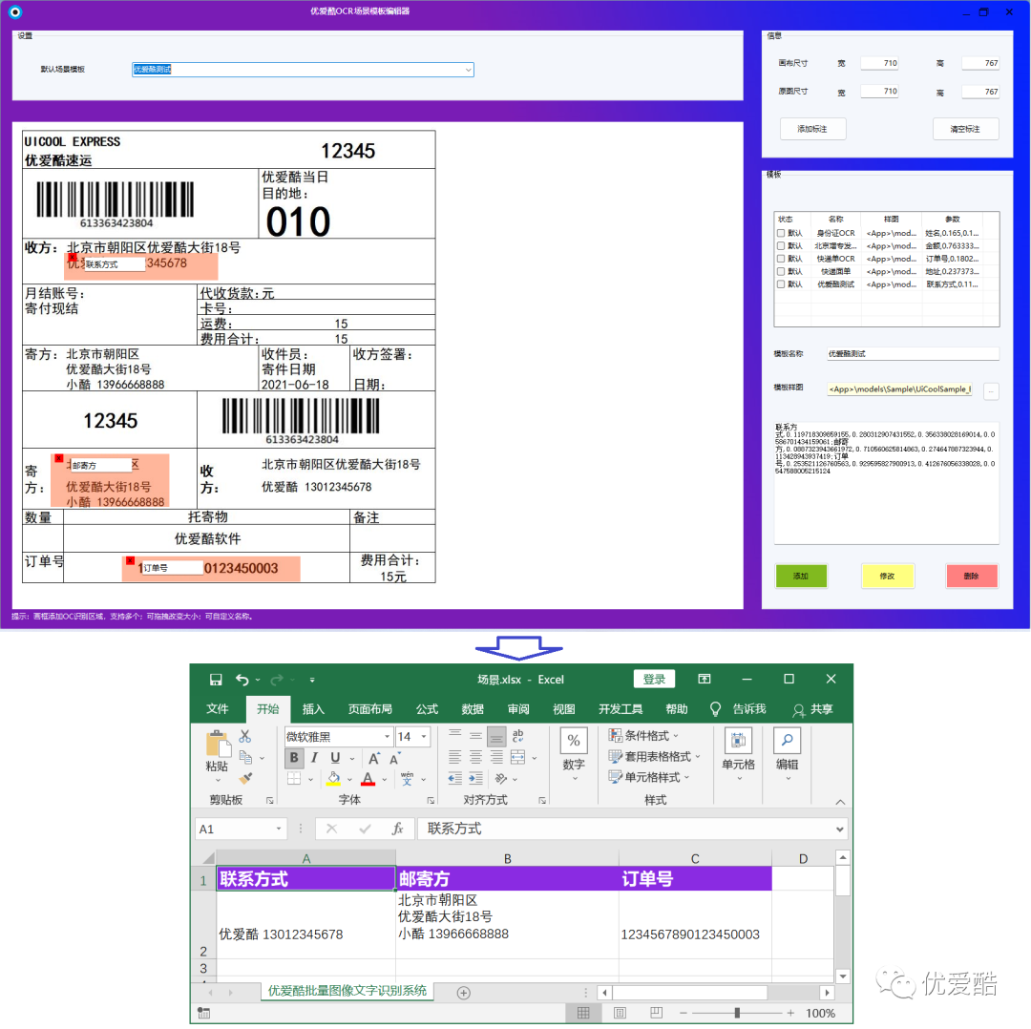Open the font size 14 dropdown
Image resolution: width=1031 pixels, height=1029 pixels.
coord(424,736)
